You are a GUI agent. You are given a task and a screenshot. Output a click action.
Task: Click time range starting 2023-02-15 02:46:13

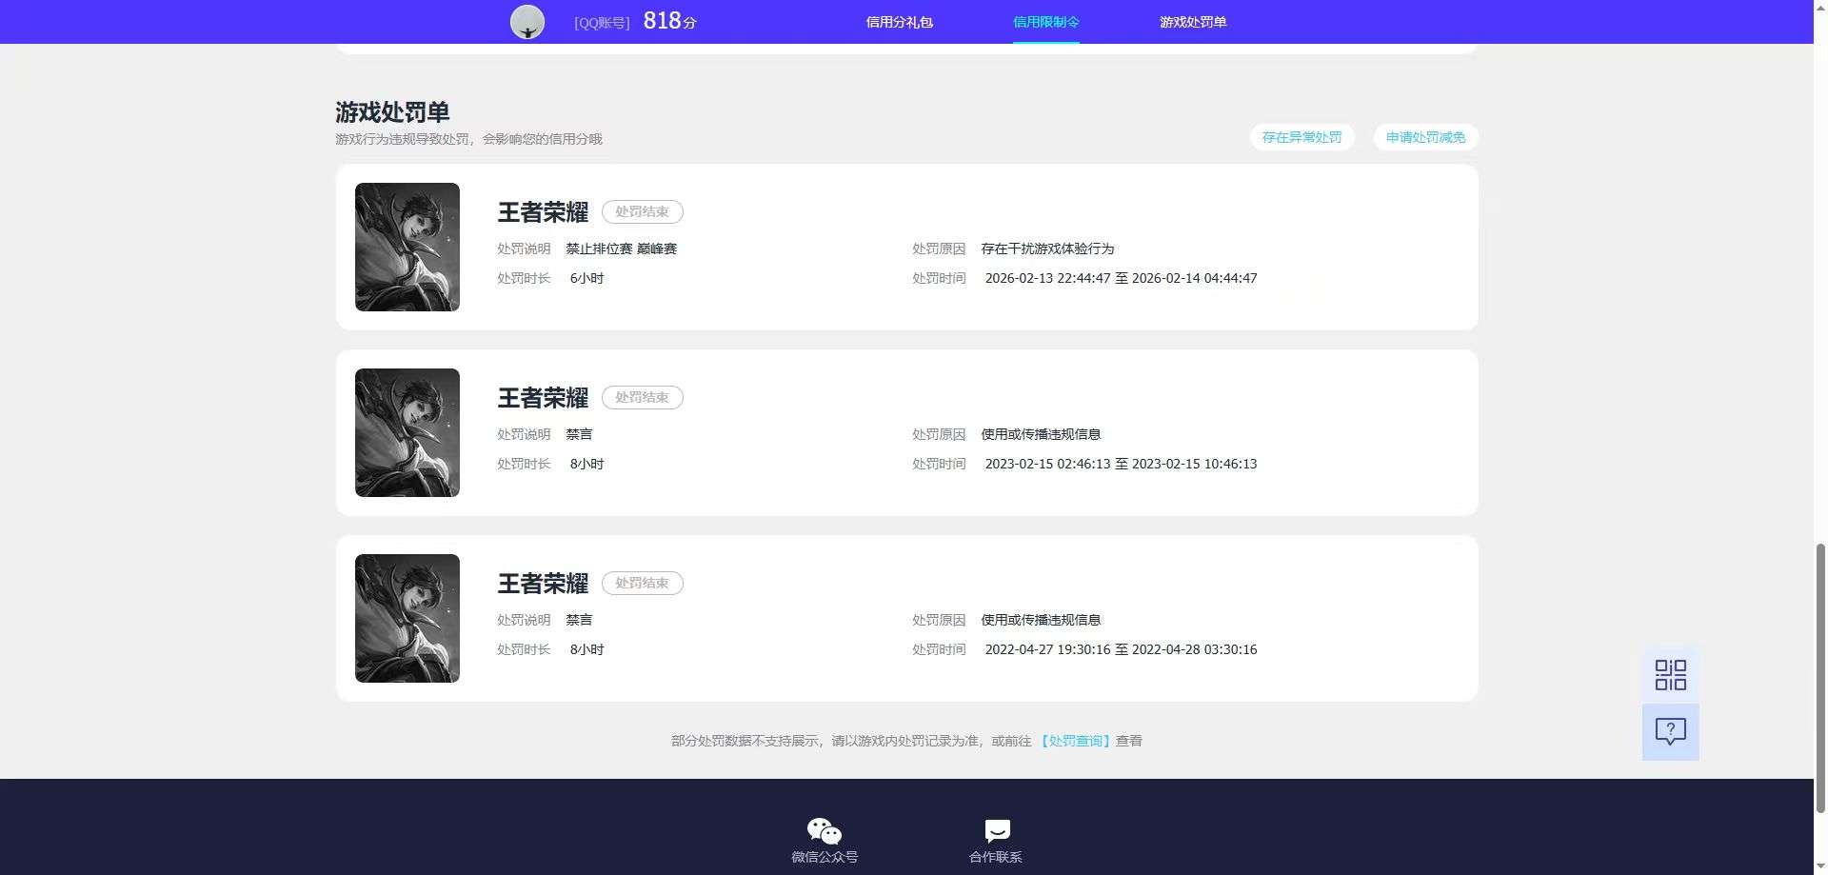coord(1121,464)
